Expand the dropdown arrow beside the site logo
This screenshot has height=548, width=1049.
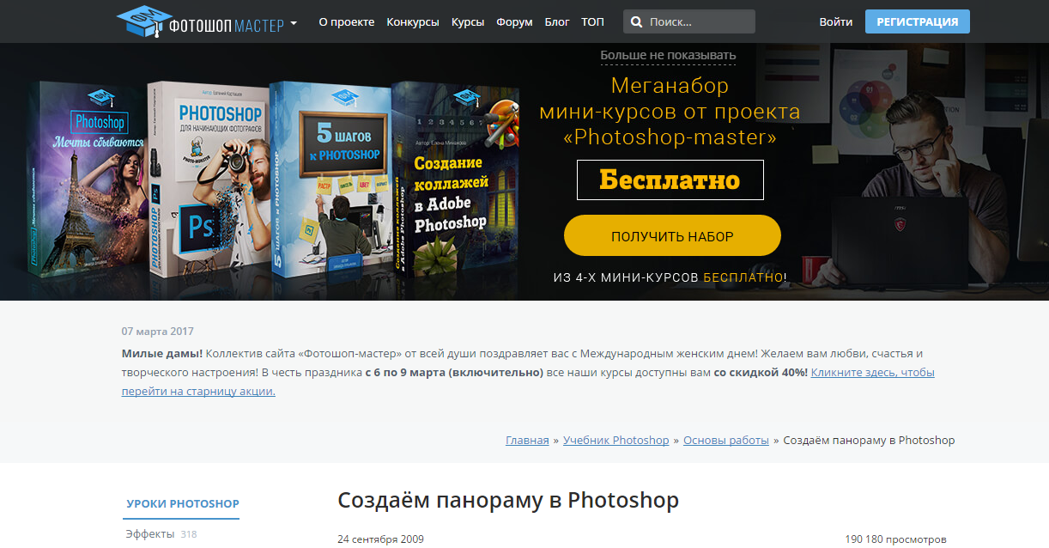(x=294, y=23)
